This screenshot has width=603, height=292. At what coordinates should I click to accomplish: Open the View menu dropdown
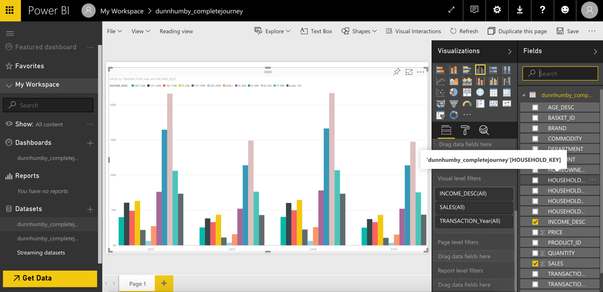click(141, 31)
